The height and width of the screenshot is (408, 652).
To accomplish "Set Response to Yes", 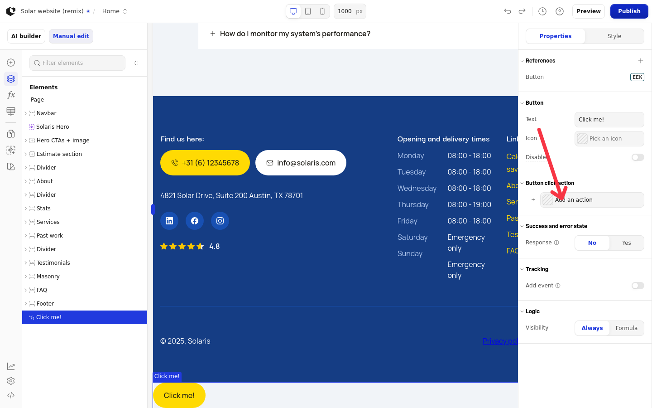I will (x=627, y=243).
